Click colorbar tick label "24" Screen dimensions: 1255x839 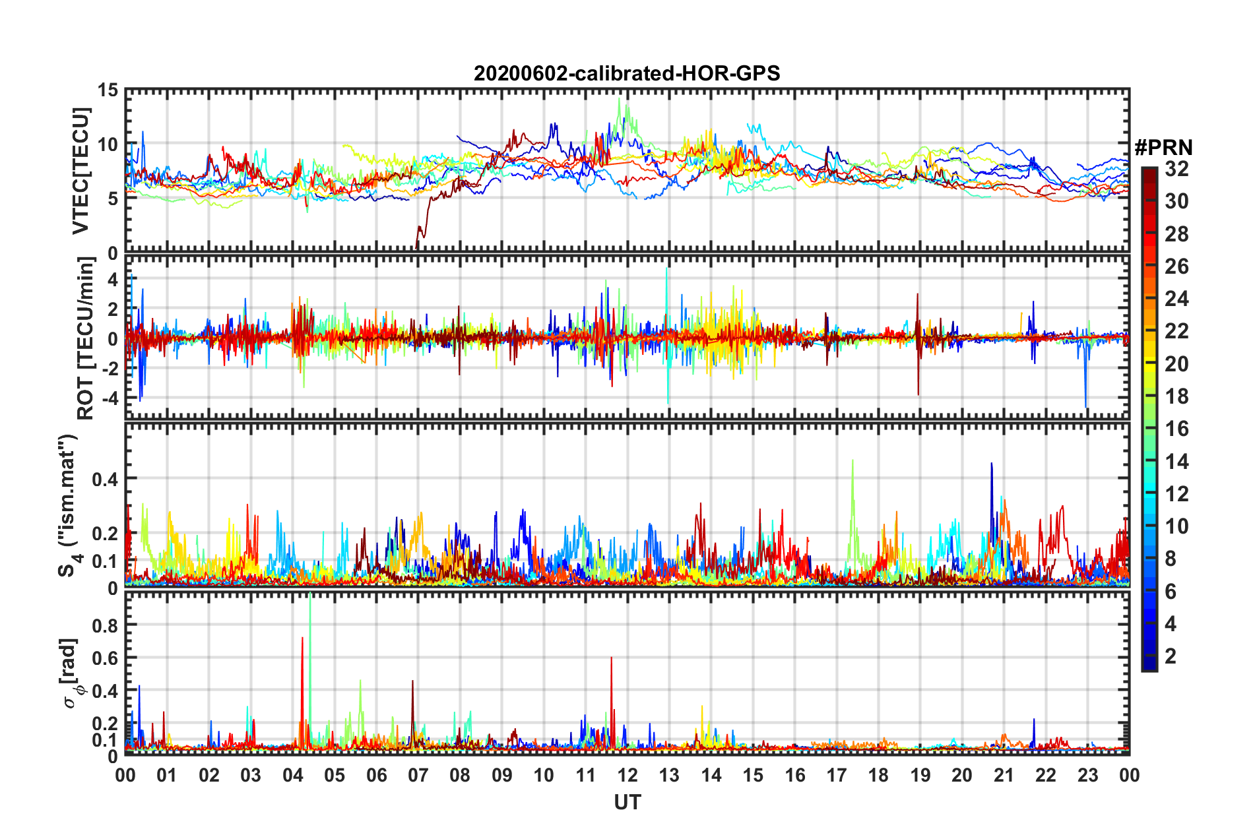pos(1176,299)
